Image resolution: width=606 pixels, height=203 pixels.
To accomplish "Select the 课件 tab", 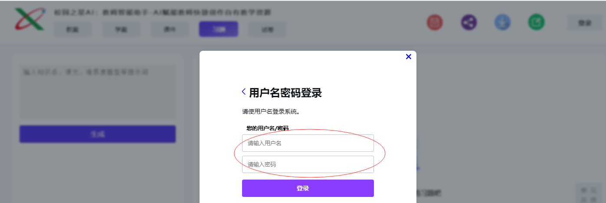I will (170, 29).
